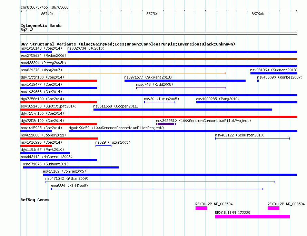Image resolution: width=307 pixels, height=236 pixels.
Task: Click the tiny nsv436090 blue marker
Action: coord(258,81)
